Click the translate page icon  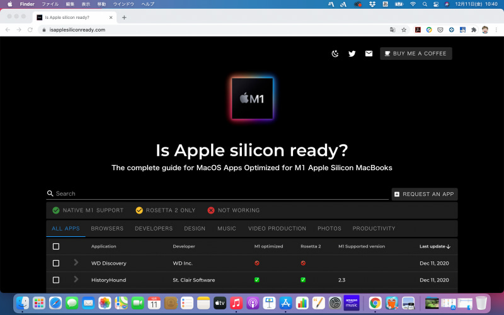point(392,30)
